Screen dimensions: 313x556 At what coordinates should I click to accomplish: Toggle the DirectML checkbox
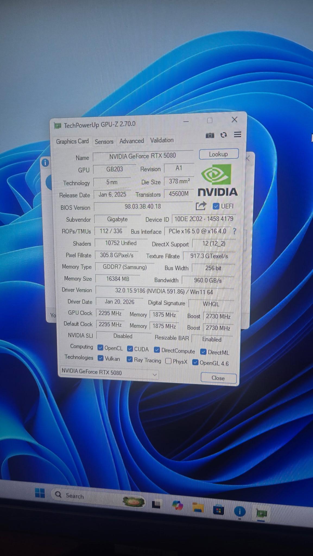(203, 352)
